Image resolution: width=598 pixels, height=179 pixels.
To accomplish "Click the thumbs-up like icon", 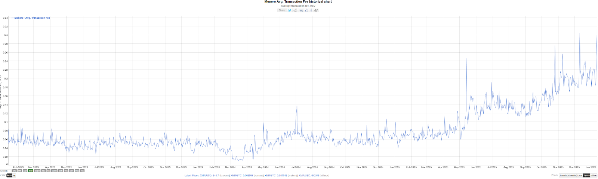I will pos(306,10).
